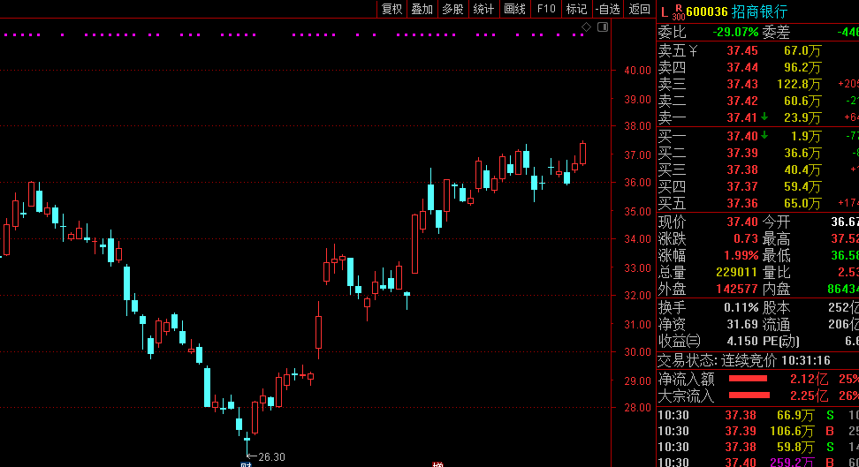Screen dimensions: 859x467
Task: Click the 总量 value 229011
Action: tap(737, 273)
